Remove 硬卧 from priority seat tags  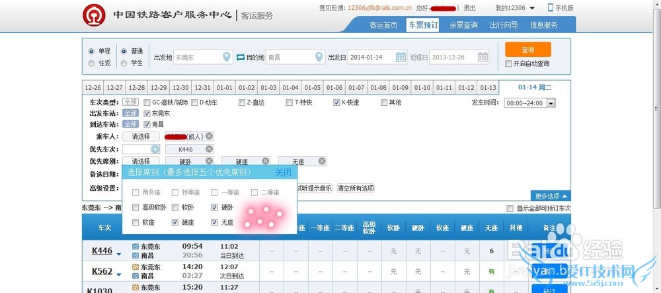(209, 161)
